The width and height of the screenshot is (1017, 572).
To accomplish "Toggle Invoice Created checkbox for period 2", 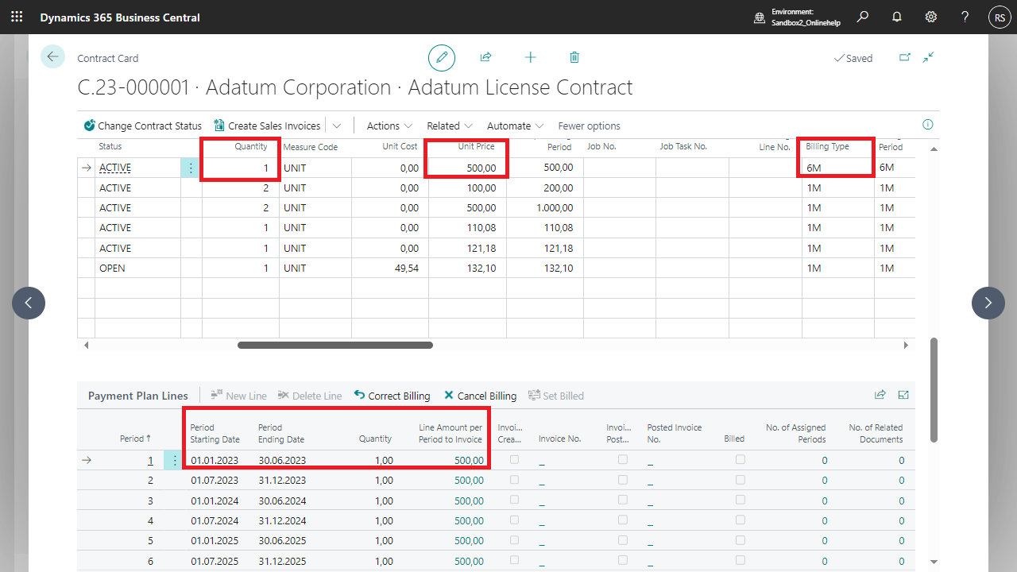I will click(x=515, y=480).
